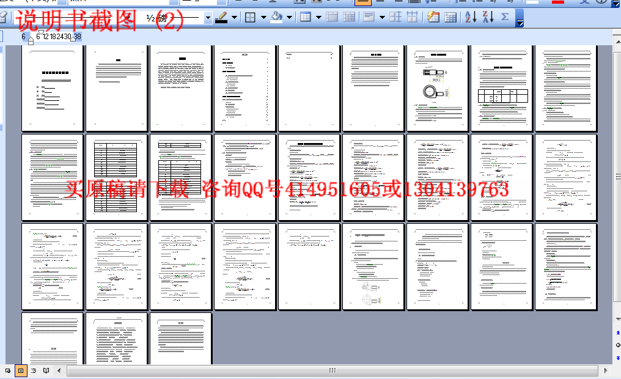
Task: Select the last page in the bottom row
Action: (x=180, y=339)
